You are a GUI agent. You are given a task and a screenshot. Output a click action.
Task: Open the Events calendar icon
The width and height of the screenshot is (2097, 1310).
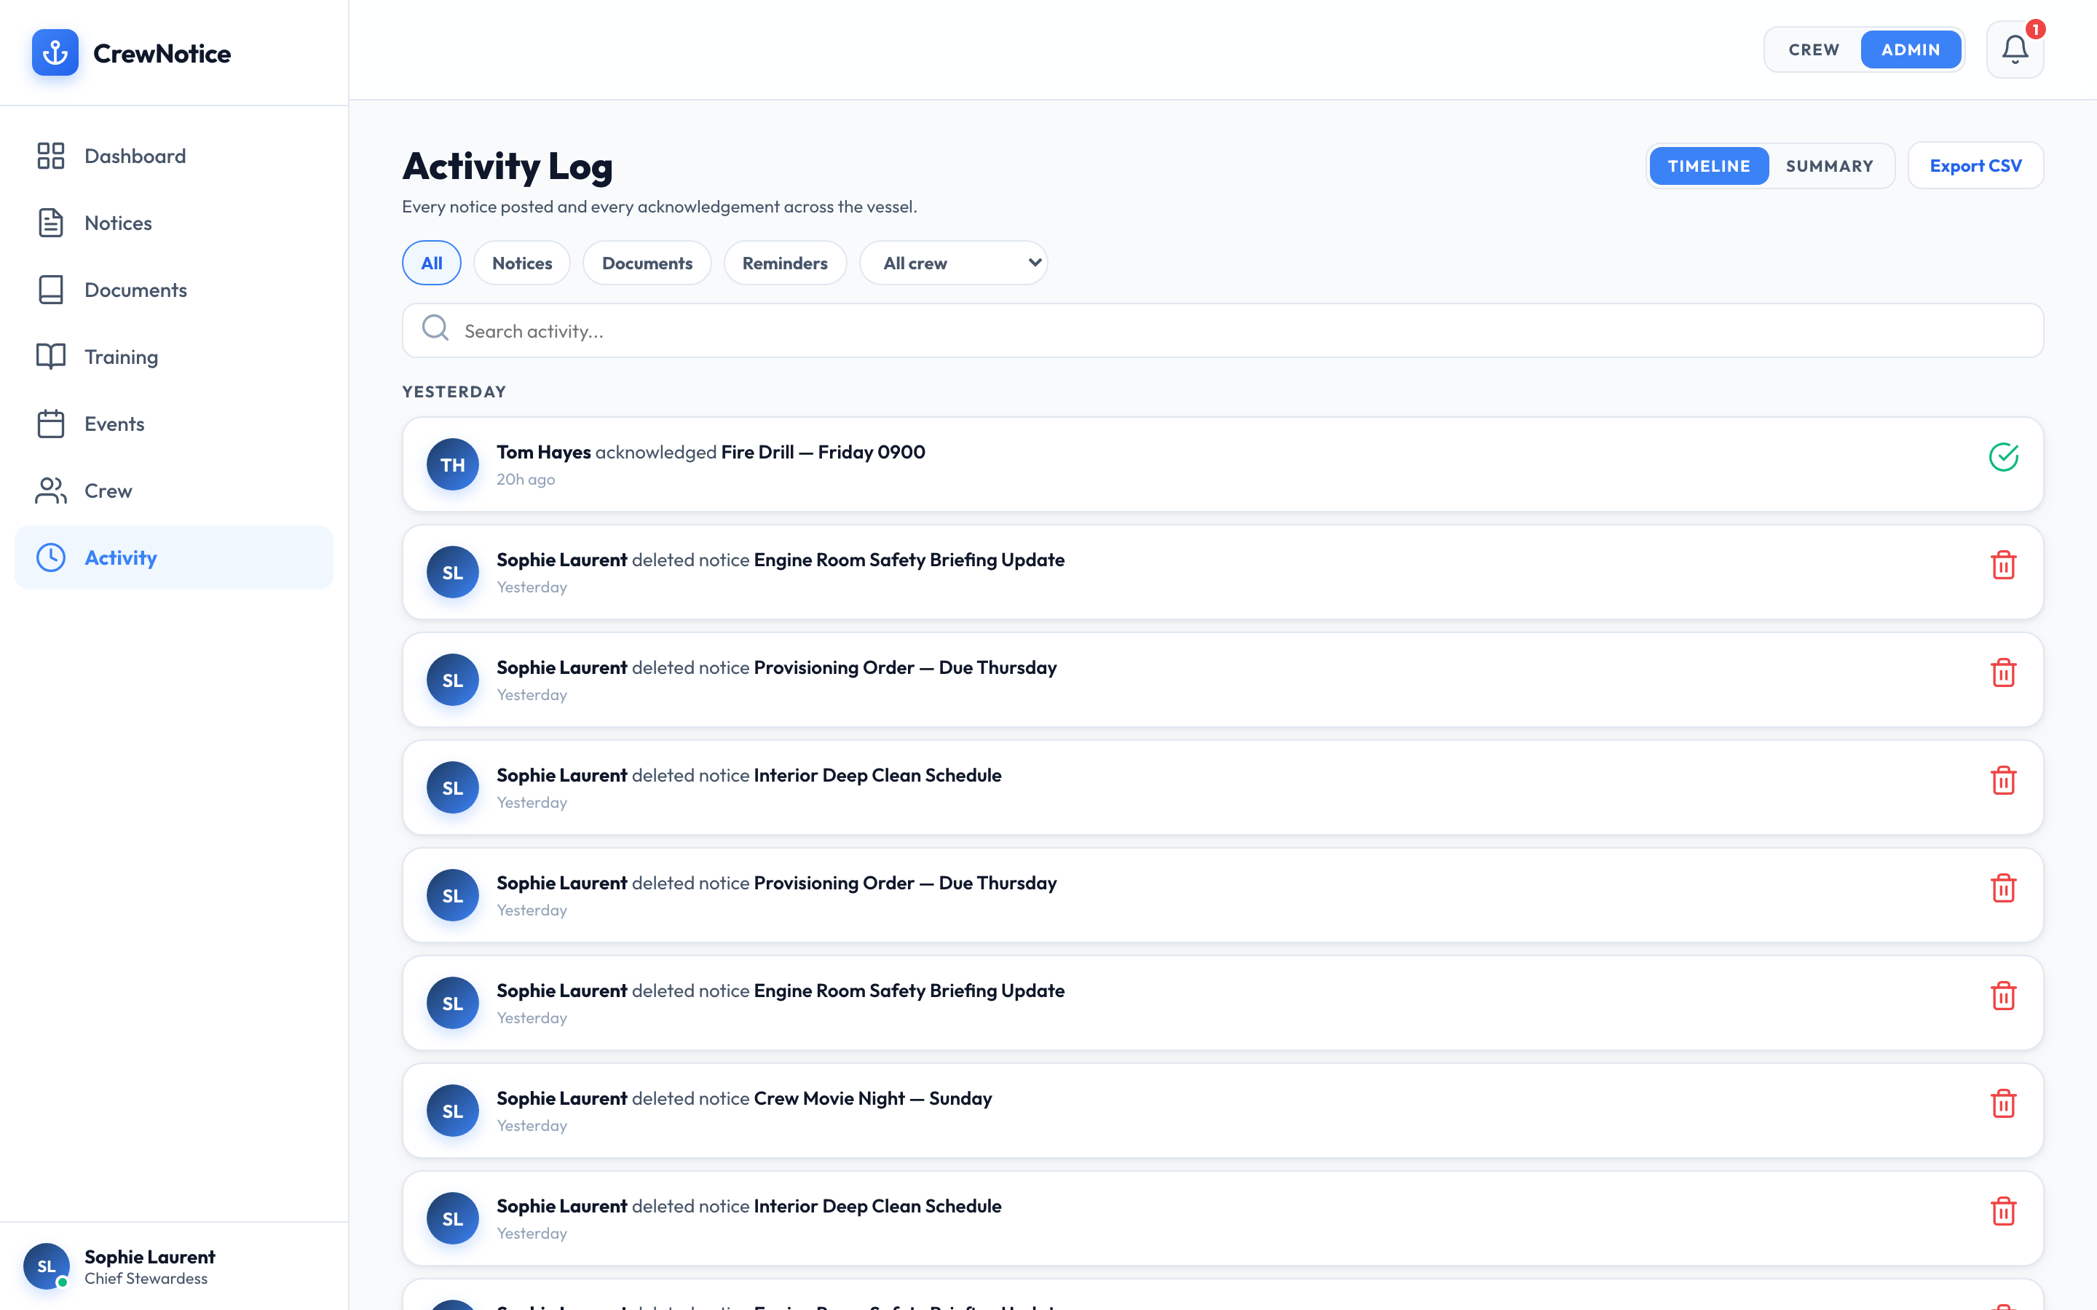click(x=50, y=424)
